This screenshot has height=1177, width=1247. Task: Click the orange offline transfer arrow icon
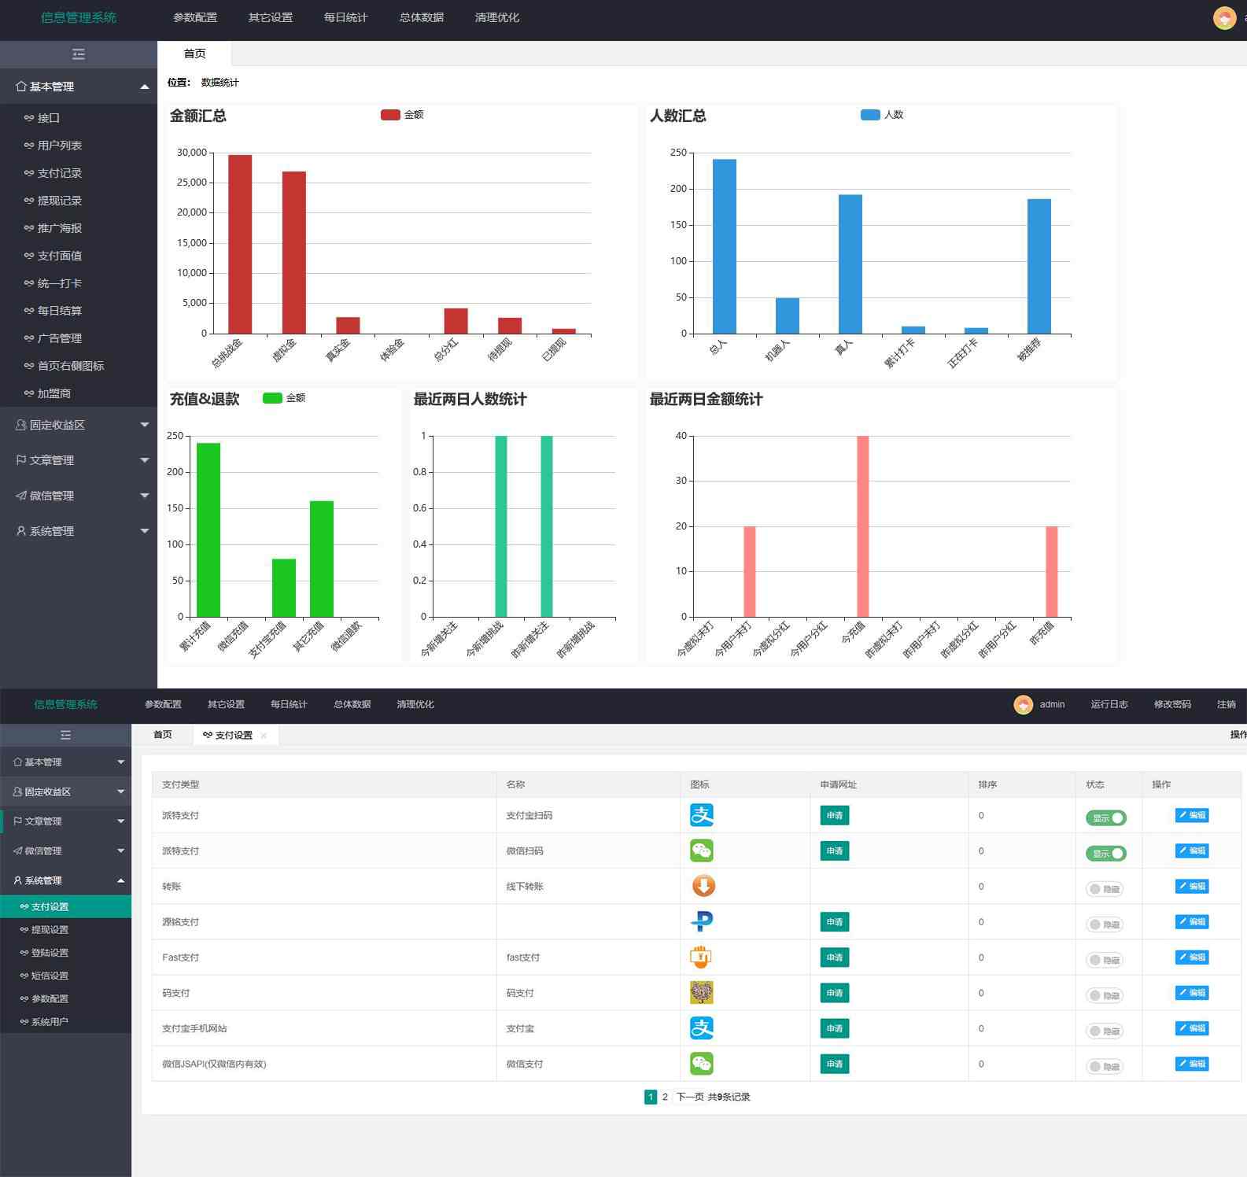point(703,886)
